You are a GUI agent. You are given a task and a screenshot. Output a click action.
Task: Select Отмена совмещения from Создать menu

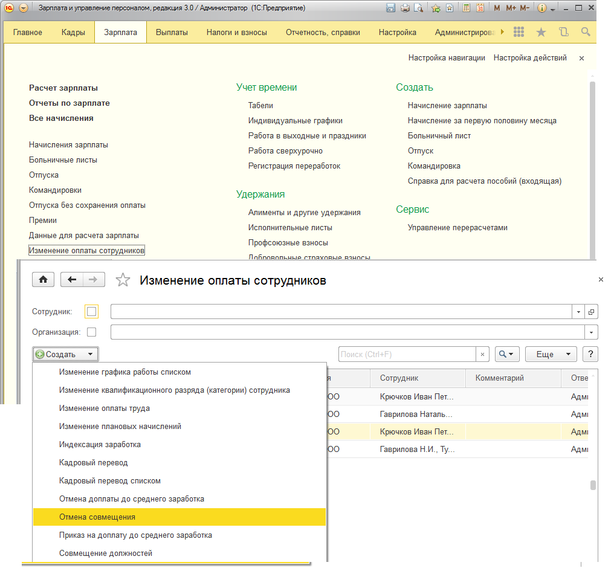(x=97, y=517)
